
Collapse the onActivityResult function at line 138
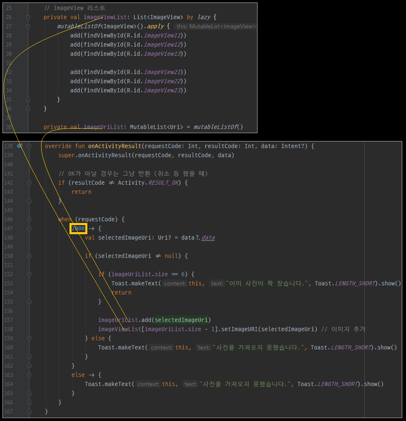pyautogui.click(x=29, y=146)
